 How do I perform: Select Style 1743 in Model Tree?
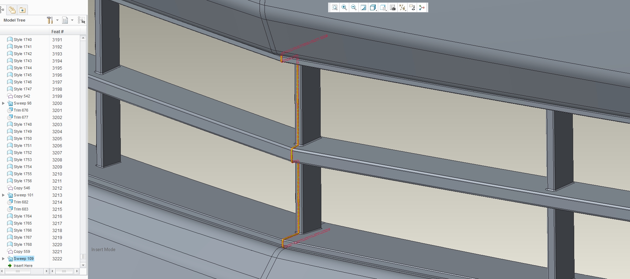tap(23, 61)
